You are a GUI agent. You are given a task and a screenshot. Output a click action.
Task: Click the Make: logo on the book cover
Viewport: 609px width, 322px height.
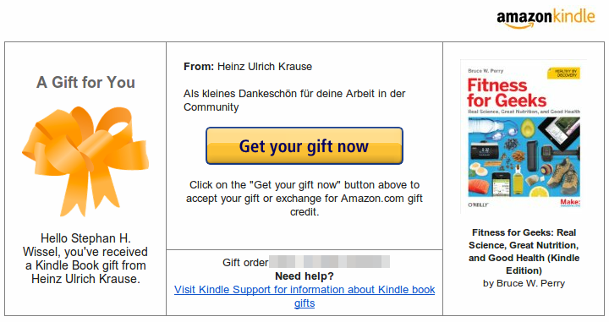pos(570,203)
